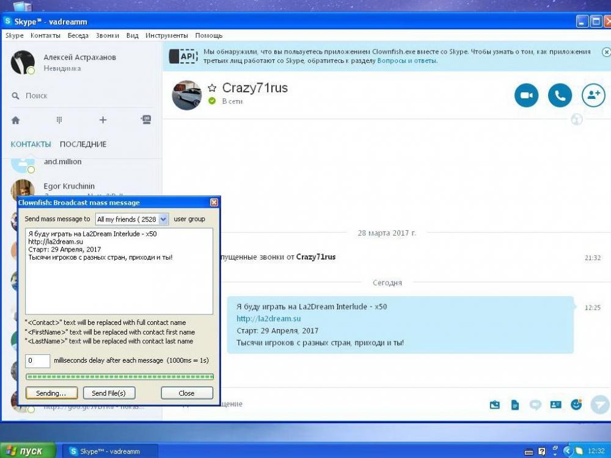Start a video call with Crazy71rus
Image resolution: width=611 pixels, height=458 pixels.
pos(526,95)
